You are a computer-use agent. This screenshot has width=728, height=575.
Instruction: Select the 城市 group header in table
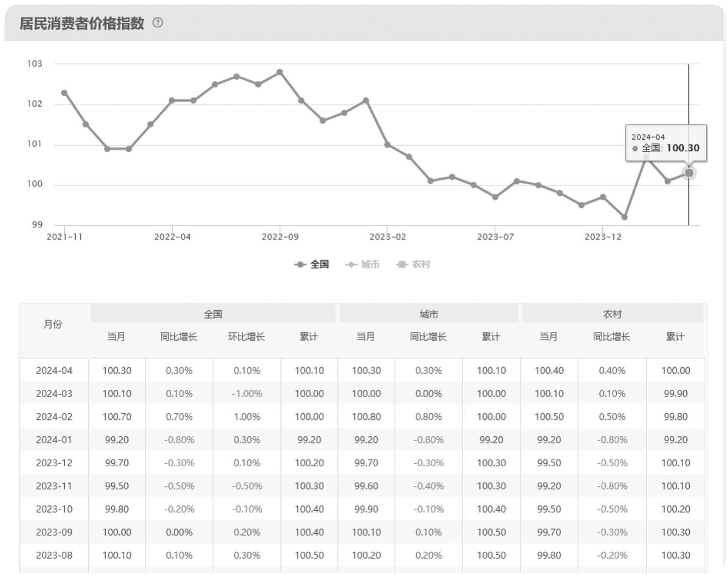[x=429, y=314]
